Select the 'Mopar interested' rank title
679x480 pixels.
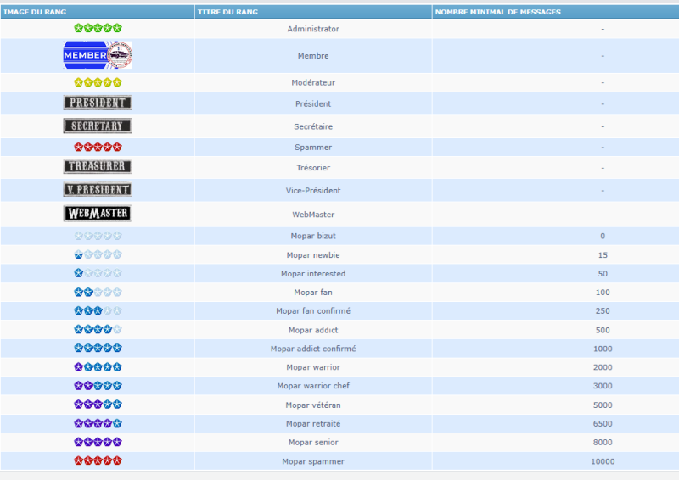[313, 274]
